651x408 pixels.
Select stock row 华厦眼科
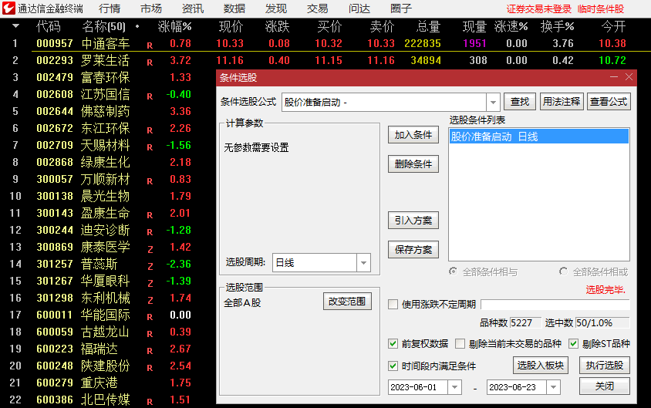105,281
